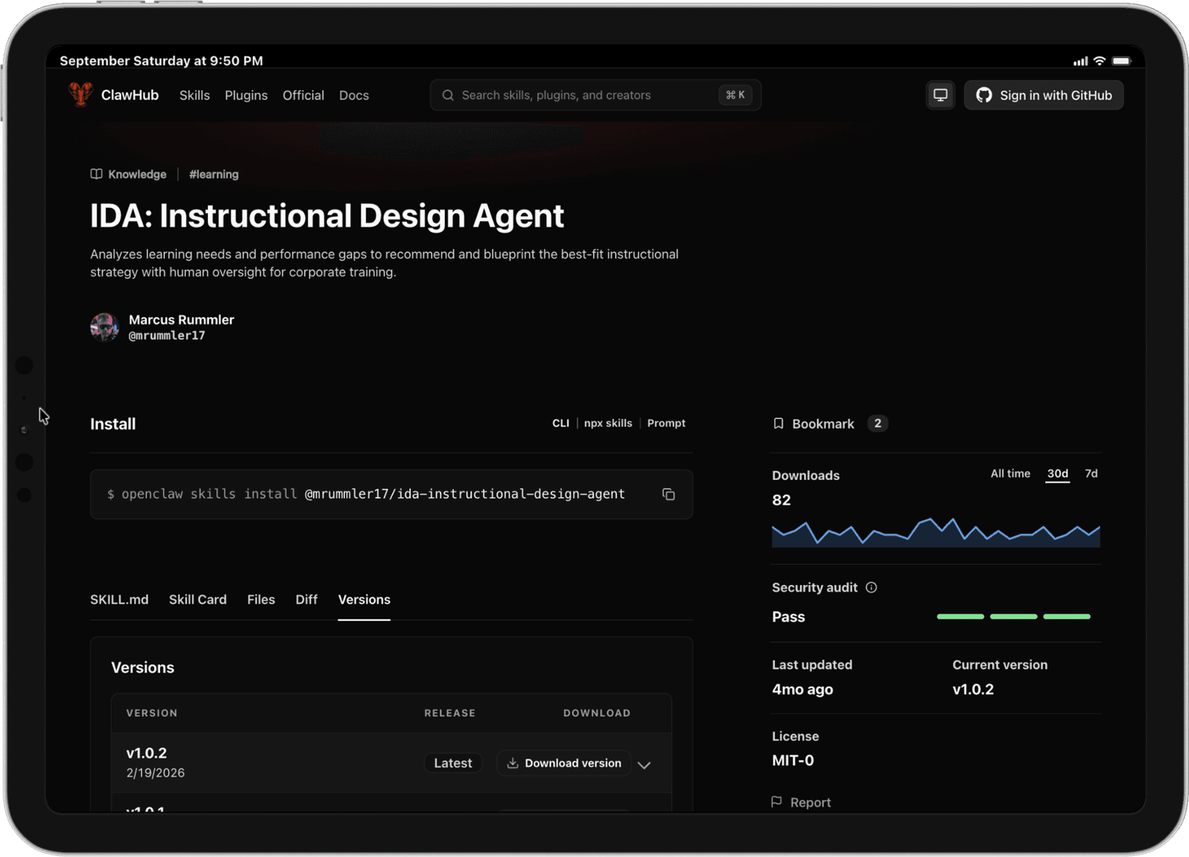Screen dimensions: 1189x857
Task: Open the SKILL.md tab
Action: (x=119, y=600)
